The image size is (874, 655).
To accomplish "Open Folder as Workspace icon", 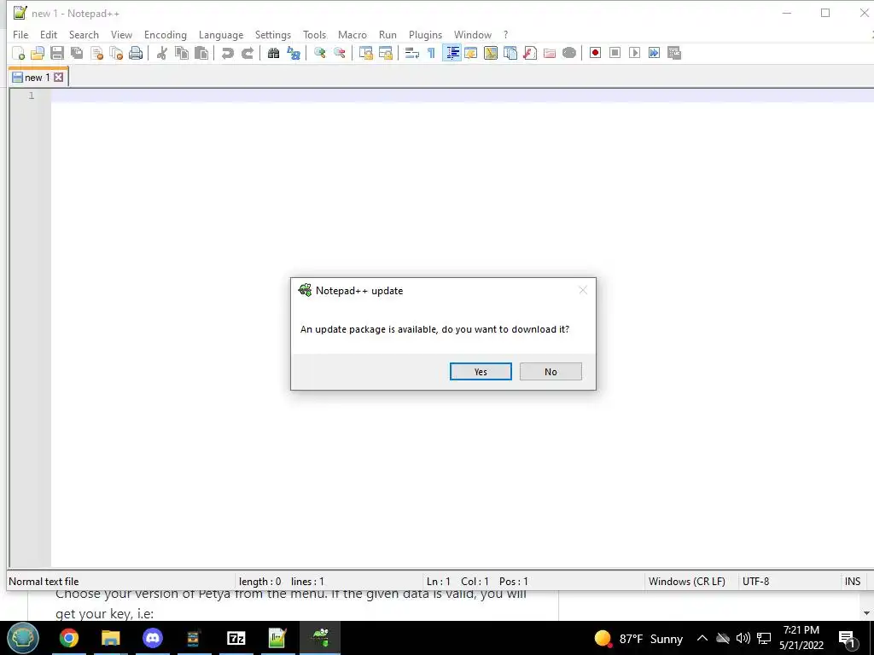I will click(550, 53).
